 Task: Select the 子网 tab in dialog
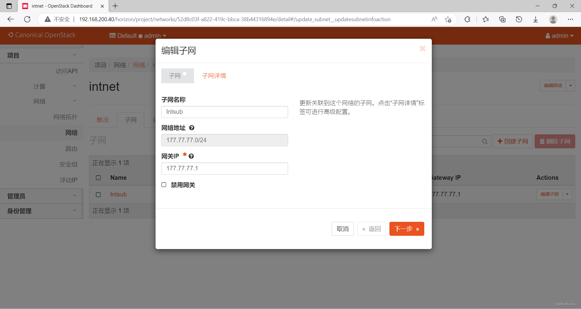(x=178, y=76)
